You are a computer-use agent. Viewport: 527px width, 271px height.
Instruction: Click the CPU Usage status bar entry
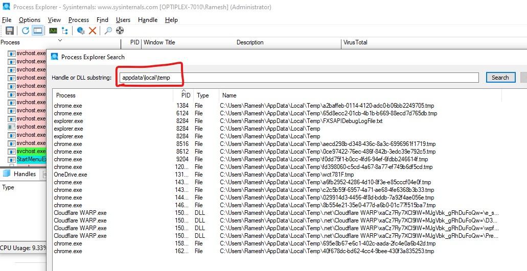pos(23,248)
